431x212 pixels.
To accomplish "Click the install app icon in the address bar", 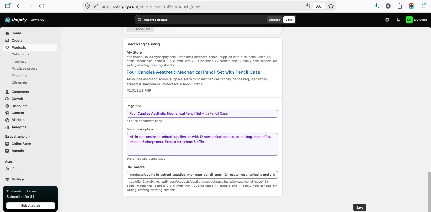I will pos(307,6).
